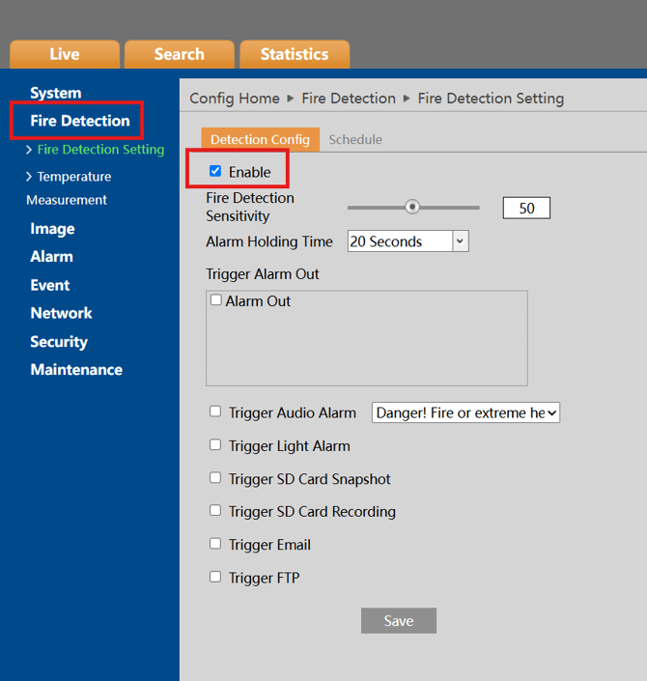Click the Save button
The image size is (647, 681).
click(x=399, y=621)
